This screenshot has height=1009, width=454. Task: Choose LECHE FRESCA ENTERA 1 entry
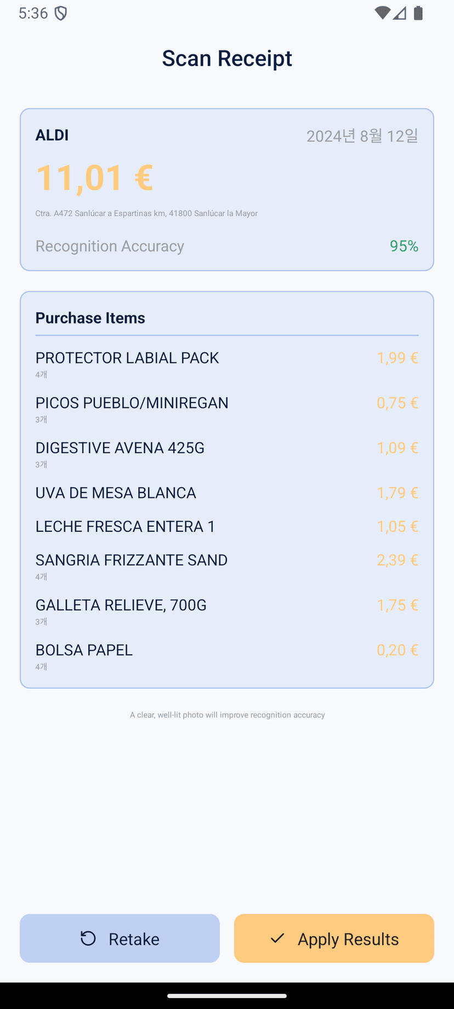[227, 526]
